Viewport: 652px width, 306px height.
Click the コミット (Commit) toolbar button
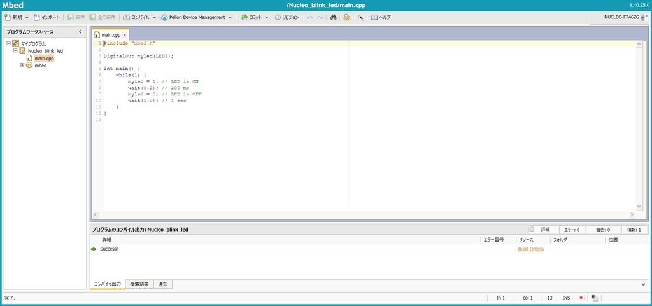click(x=252, y=17)
